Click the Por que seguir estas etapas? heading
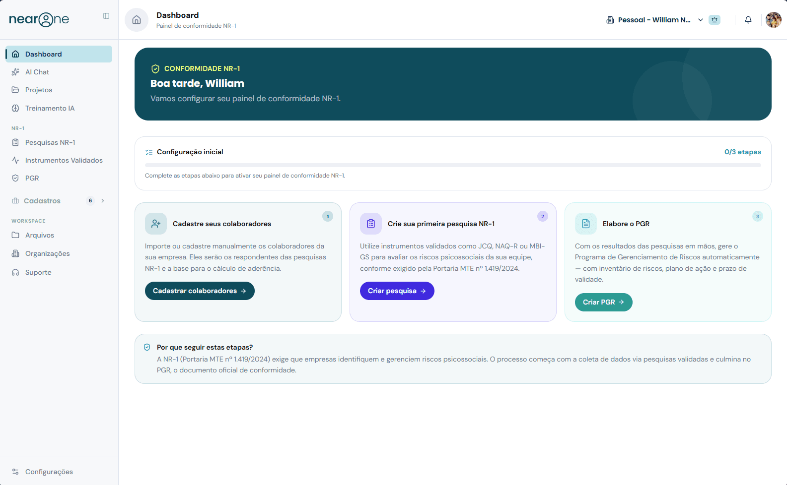Image resolution: width=787 pixels, height=485 pixels. tap(205, 347)
